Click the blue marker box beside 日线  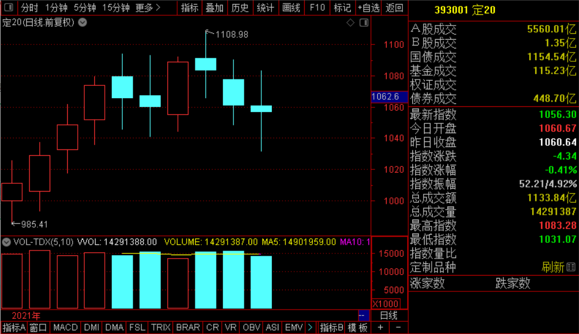pos(363,315)
